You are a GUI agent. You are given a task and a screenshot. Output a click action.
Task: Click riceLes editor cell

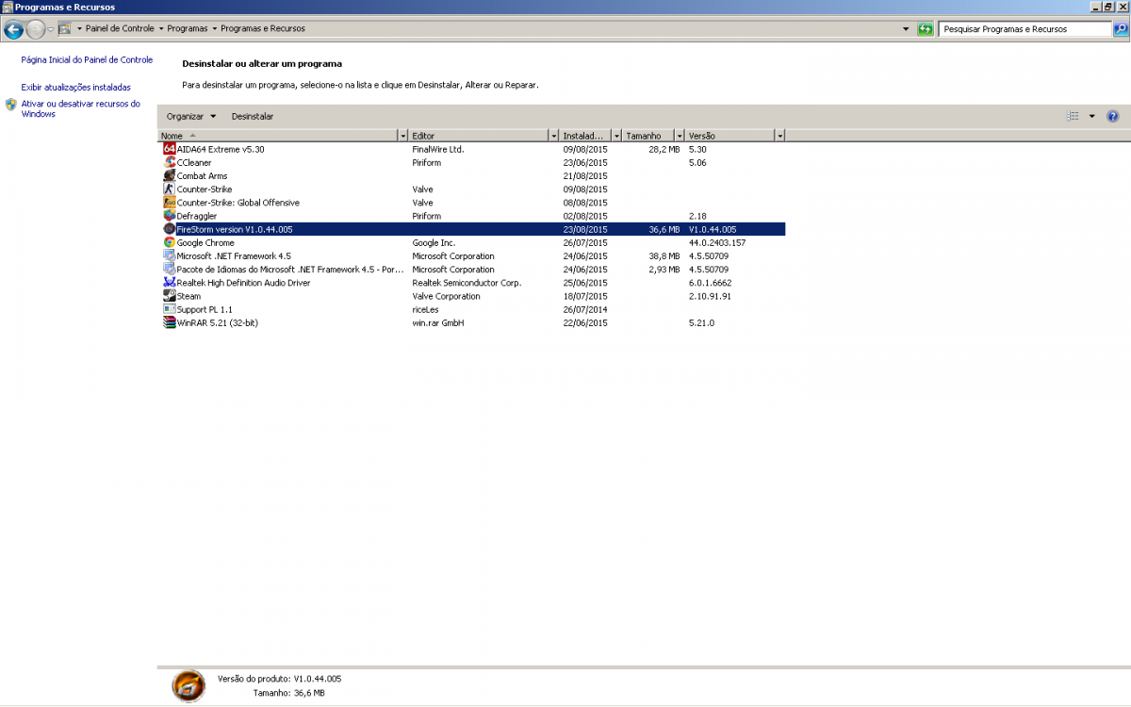coord(427,309)
